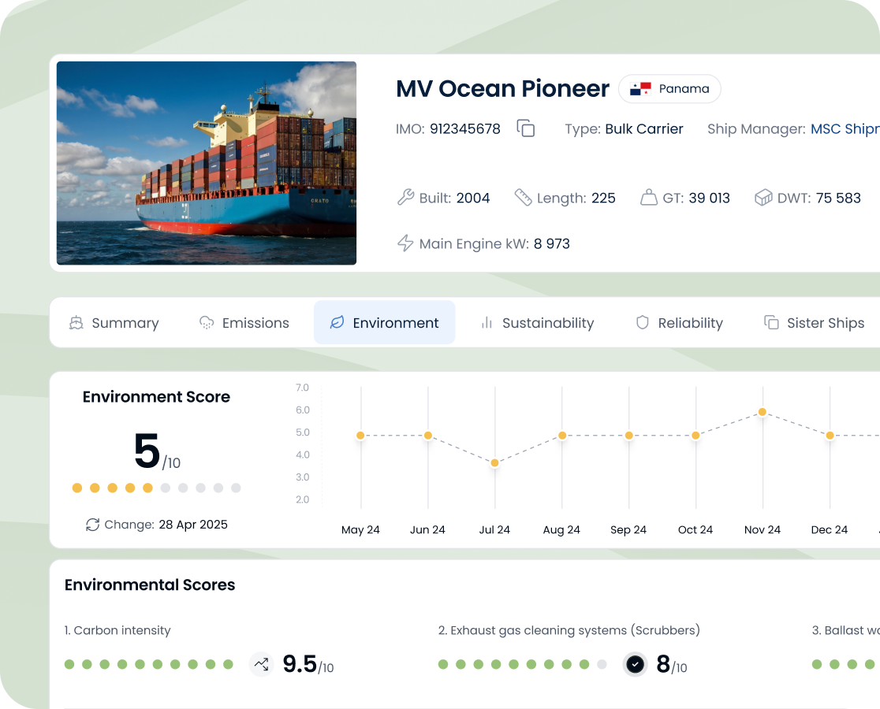Click the weight icon next to GT

648,198
